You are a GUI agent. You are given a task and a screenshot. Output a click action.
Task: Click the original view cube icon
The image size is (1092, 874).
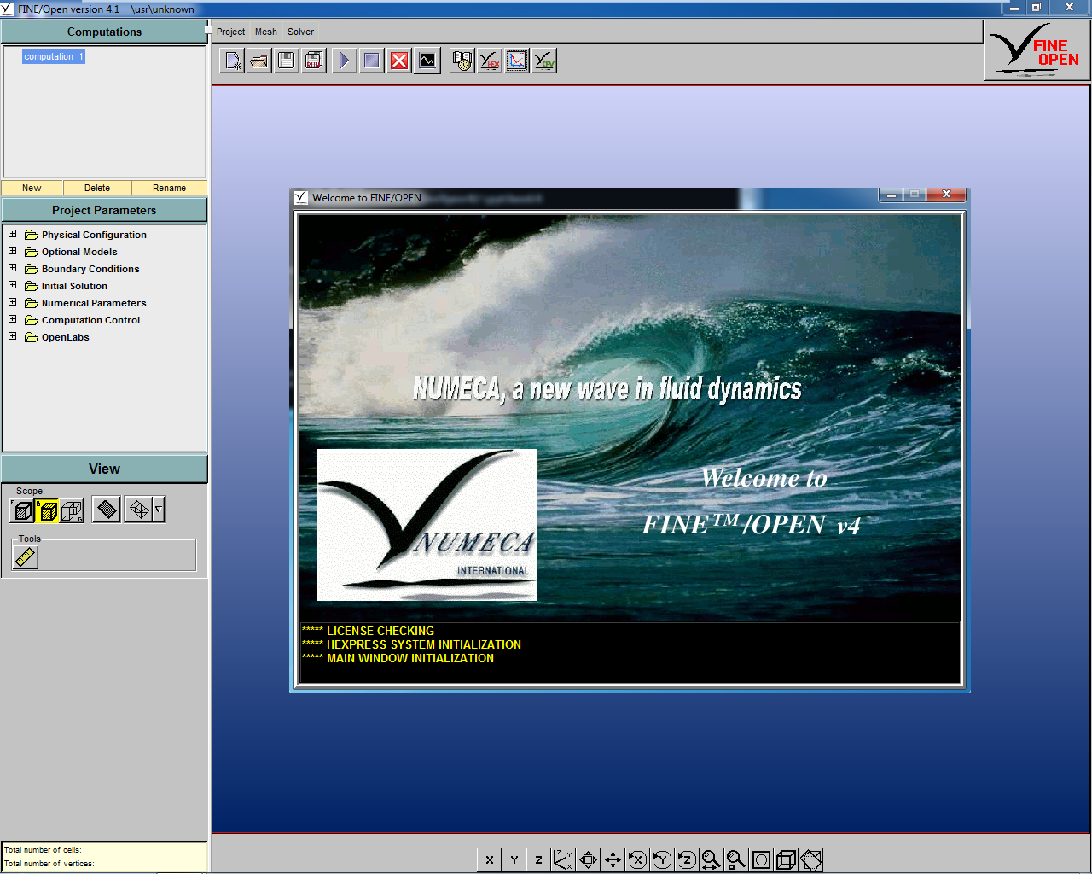pyautogui.click(x=786, y=859)
